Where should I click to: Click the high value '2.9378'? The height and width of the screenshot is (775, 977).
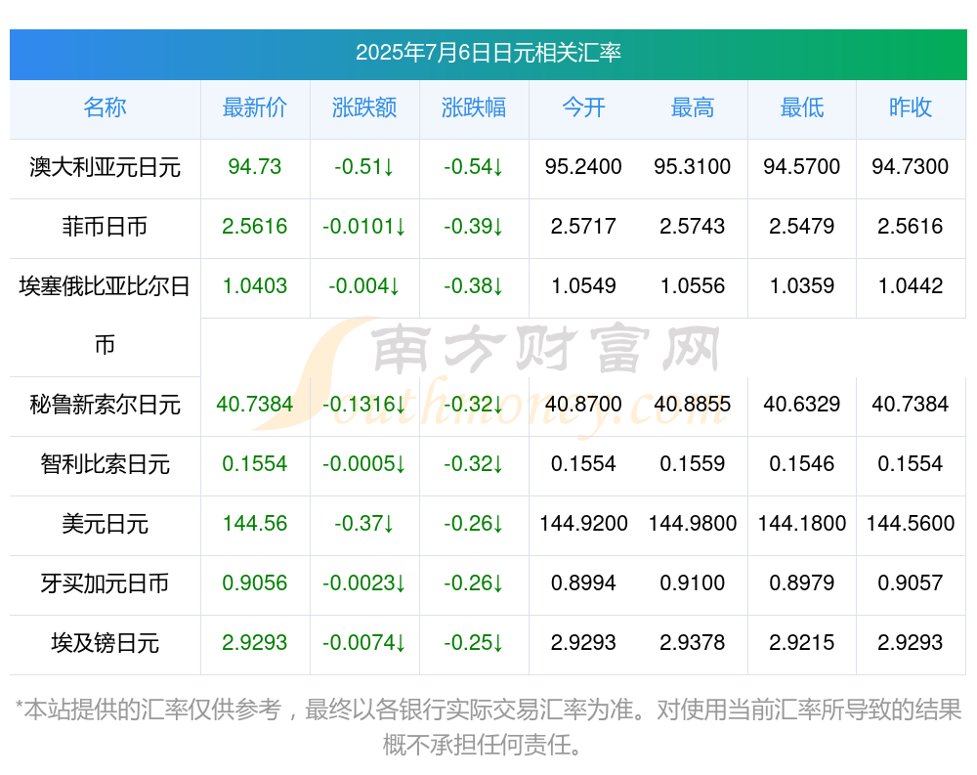coord(693,642)
